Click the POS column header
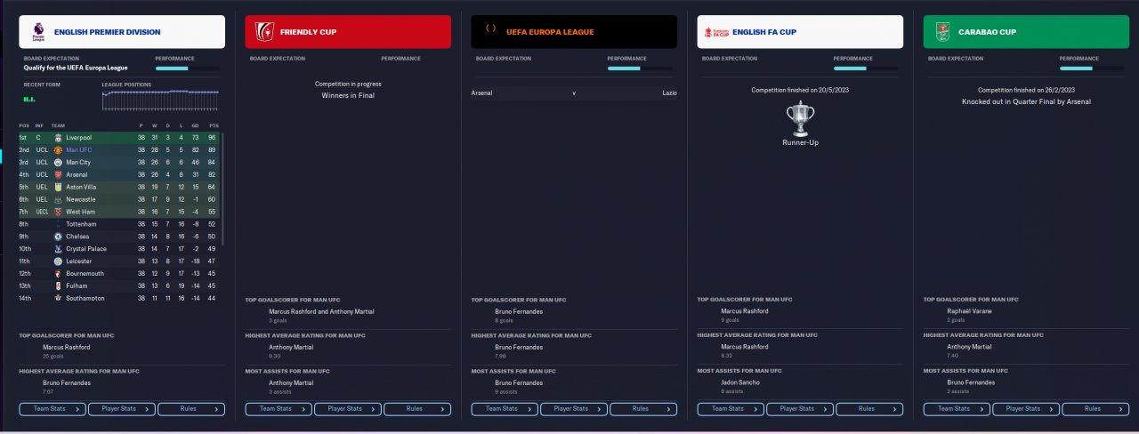1139x434 pixels. (24, 125)
